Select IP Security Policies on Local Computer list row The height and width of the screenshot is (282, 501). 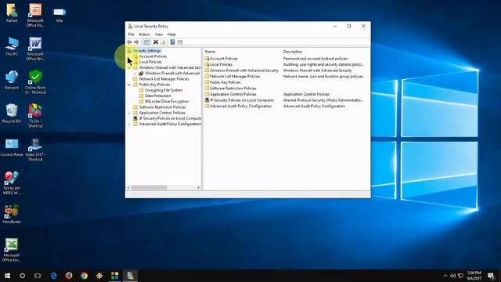242,100
